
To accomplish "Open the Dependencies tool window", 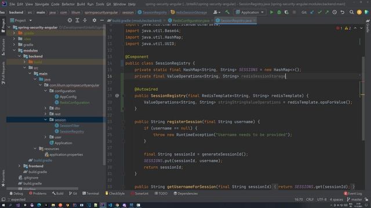I will [185, 194].
